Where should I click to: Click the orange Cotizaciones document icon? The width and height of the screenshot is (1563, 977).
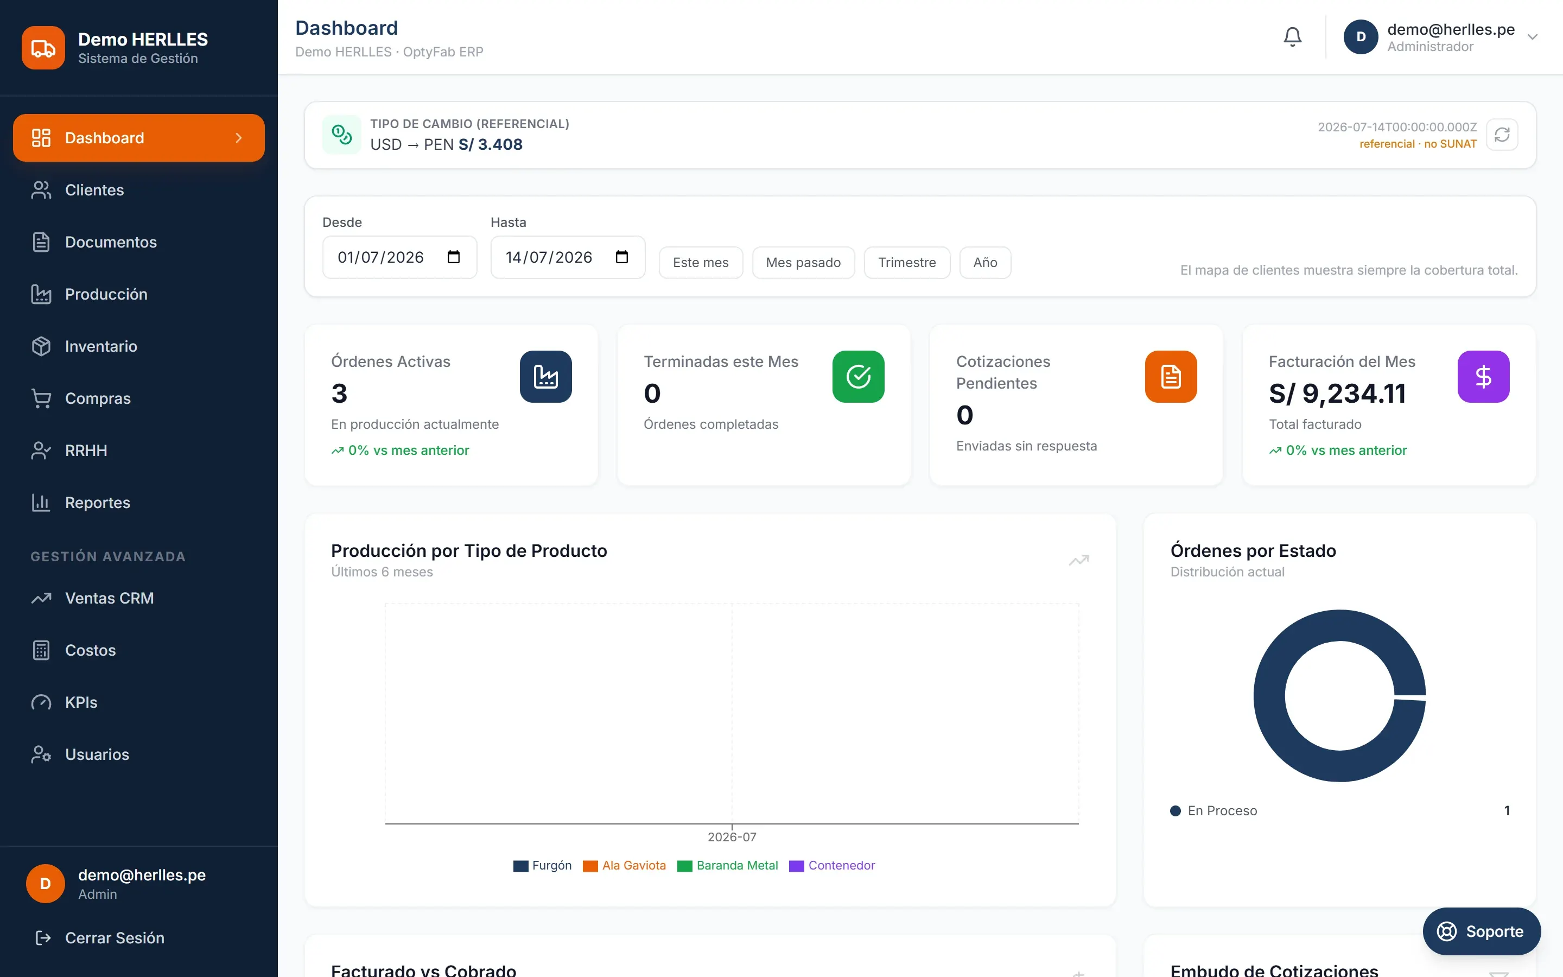[1171, 377]
